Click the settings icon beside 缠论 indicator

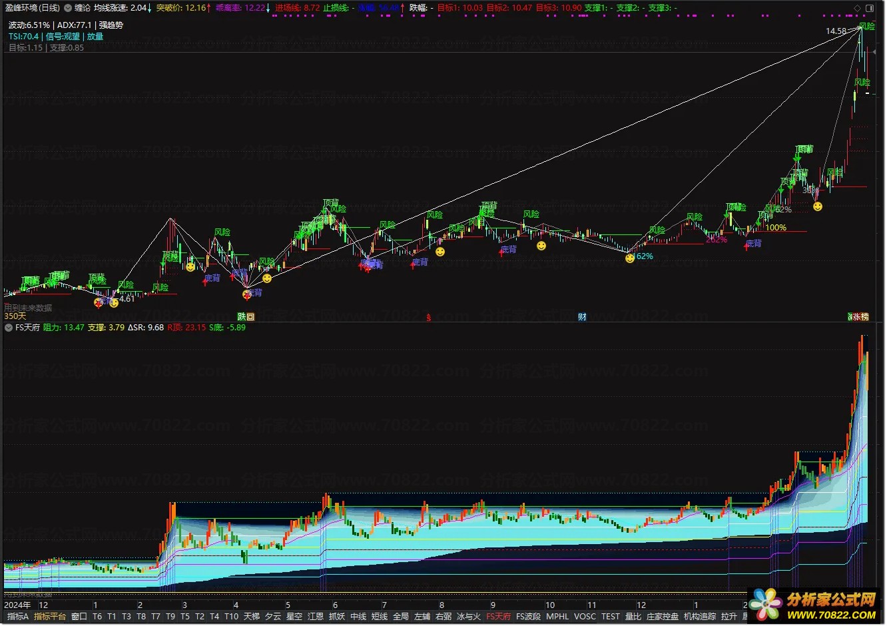pyautogui.click(x=68, y=8)
